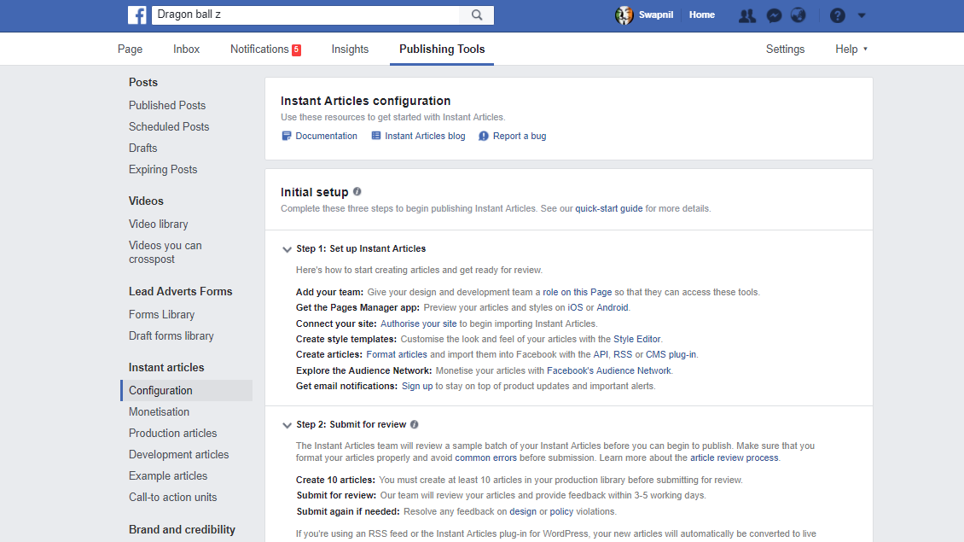Open Expiring Posts in sidebar

163,169
